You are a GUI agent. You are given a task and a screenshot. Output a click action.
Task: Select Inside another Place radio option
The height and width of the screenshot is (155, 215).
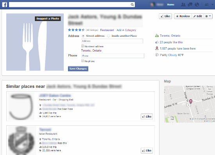[x=109, y=36]
